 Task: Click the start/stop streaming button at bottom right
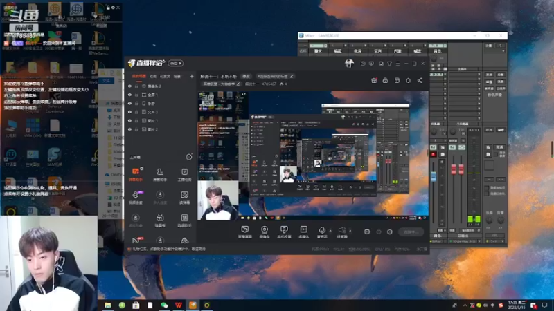pos(411,232)
